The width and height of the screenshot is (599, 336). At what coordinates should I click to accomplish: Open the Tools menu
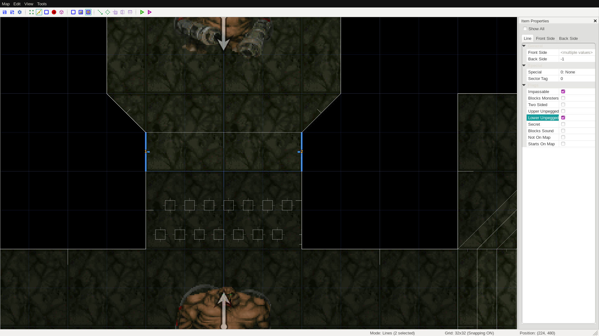(42, 4)
